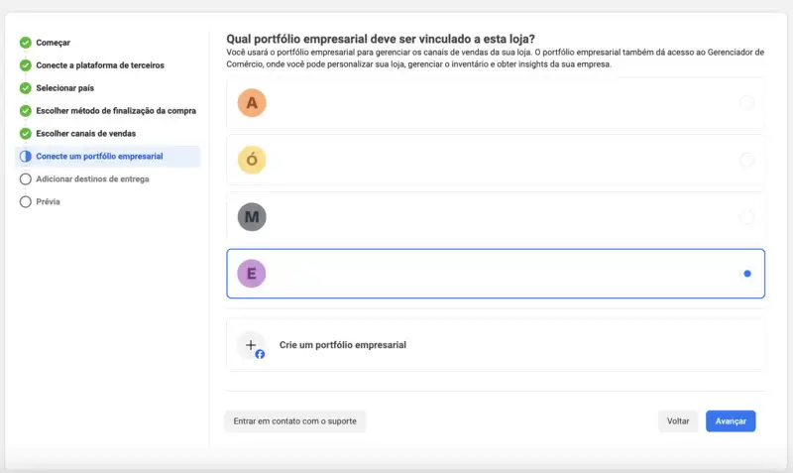Click the orange 'A' portfolio avatar
This screenshot has height=473, width=793.
pos(252,103)
